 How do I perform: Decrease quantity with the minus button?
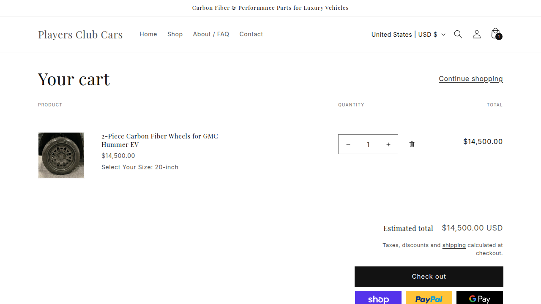[348, 144]
